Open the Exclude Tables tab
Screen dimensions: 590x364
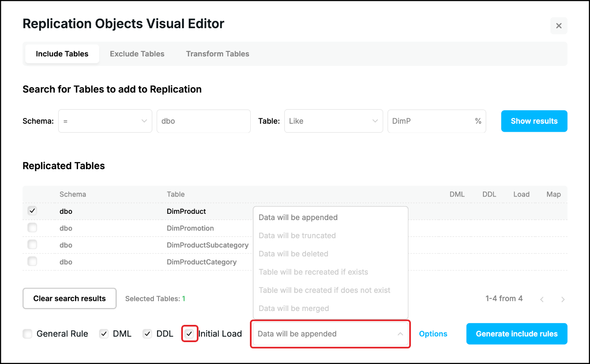click(137, 54)
